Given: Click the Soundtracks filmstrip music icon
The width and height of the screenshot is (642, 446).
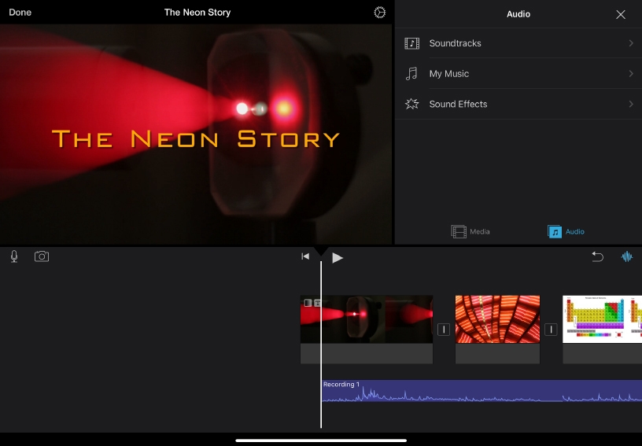Looking at the screenshot, I should coord(411,43).
